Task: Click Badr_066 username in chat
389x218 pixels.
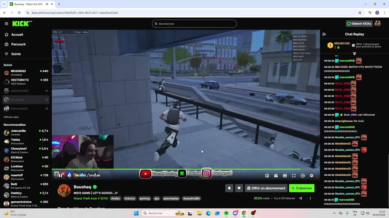Action: tap(350, 115)
